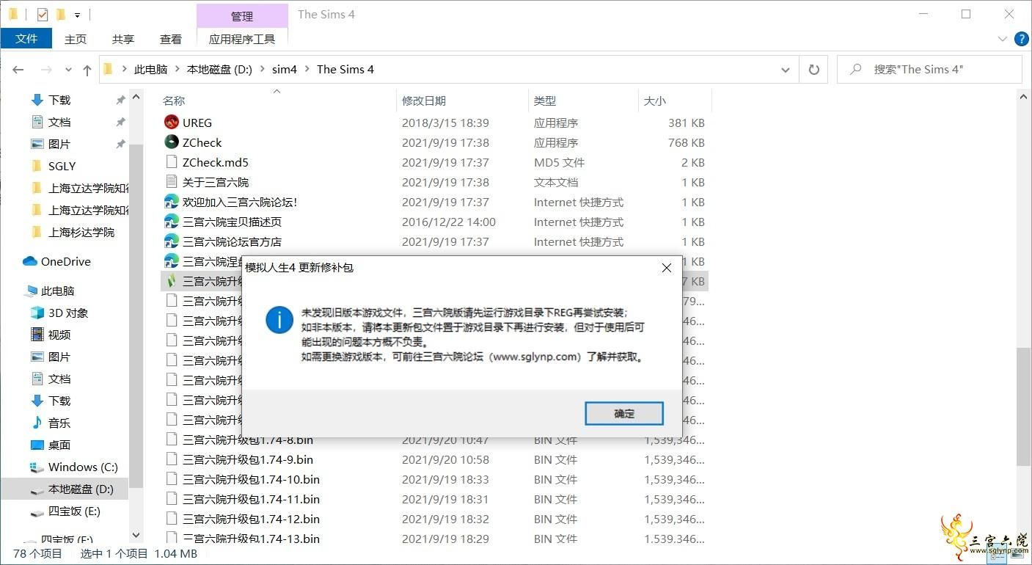This screenshot has height=565, width=1032.
Task: Open the 应用程序工具 ribbon tab
Action: click(x=242, y=39)
